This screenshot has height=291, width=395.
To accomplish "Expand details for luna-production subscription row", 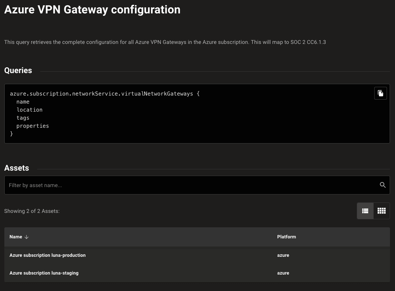I will pyautogui.click(x=48, y=255).
